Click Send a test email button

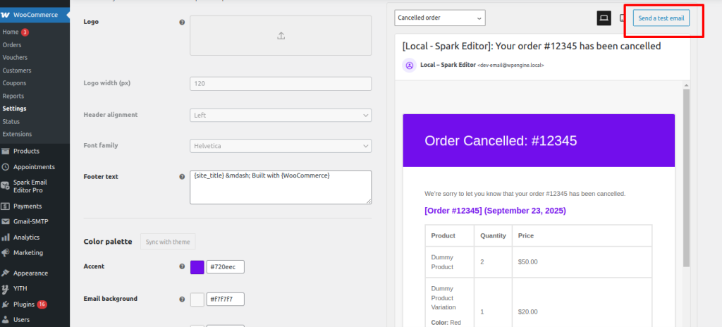(x=660, y=18)
